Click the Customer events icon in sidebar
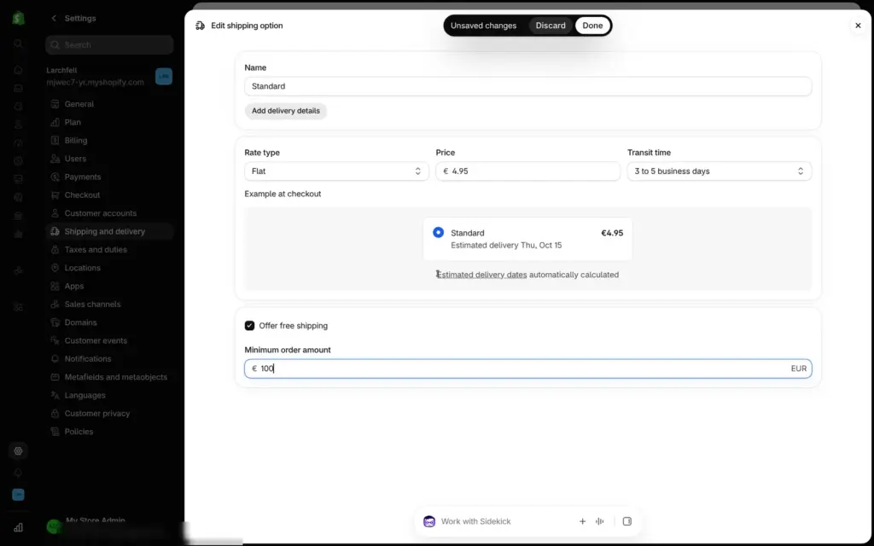The width and height of the screenshot is (874, 546). [x=55, y=340]
